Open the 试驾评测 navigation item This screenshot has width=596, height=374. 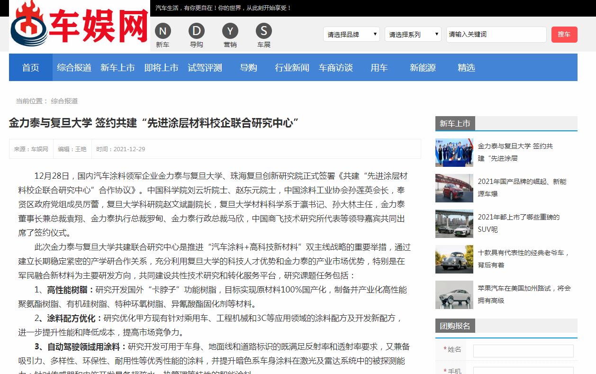pos(205,67)
